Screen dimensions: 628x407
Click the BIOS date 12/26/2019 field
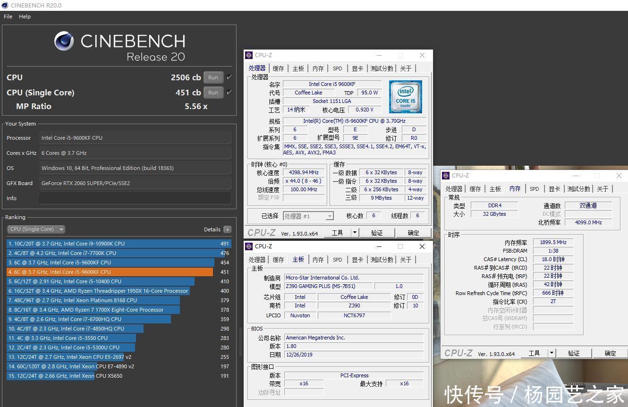pyautogui.click(x=354, y=355)
